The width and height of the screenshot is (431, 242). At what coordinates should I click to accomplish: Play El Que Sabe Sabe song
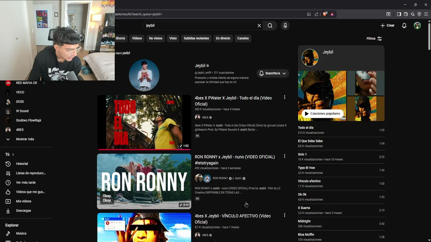[x=341, y=143]
